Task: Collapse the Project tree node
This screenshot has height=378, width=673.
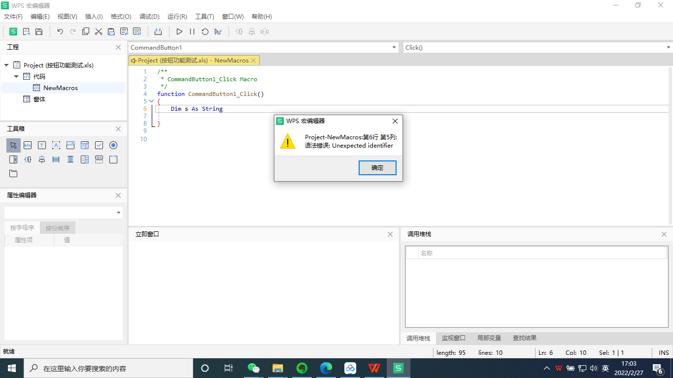Action: 6,64
